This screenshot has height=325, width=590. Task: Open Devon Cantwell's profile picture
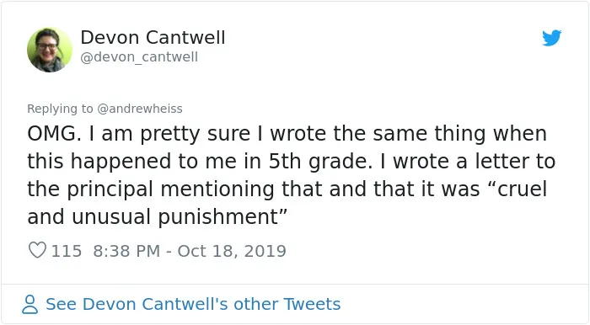(x=50, y=50)
